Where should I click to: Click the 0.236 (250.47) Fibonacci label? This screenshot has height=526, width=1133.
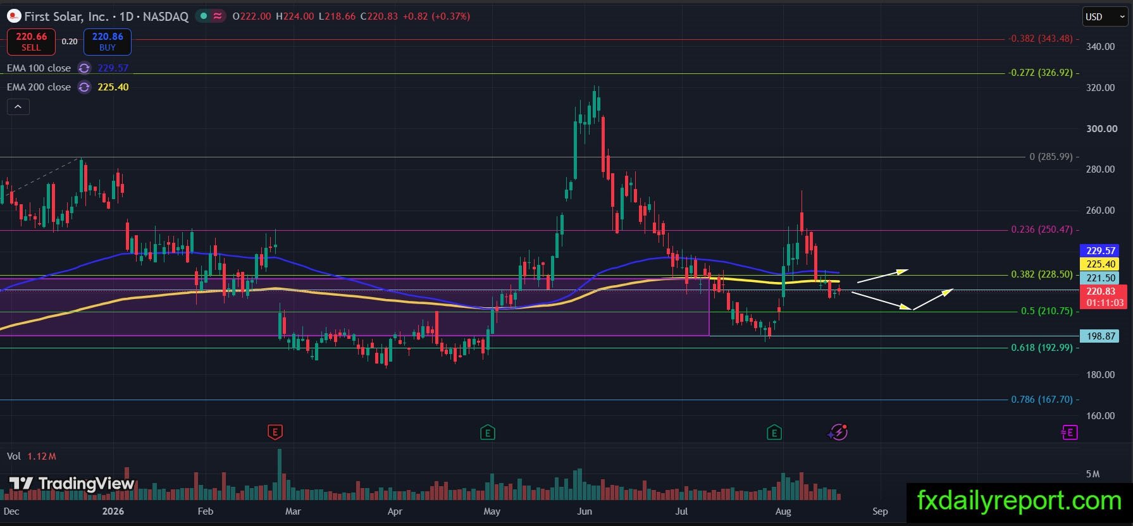[x=1042, y=229]
